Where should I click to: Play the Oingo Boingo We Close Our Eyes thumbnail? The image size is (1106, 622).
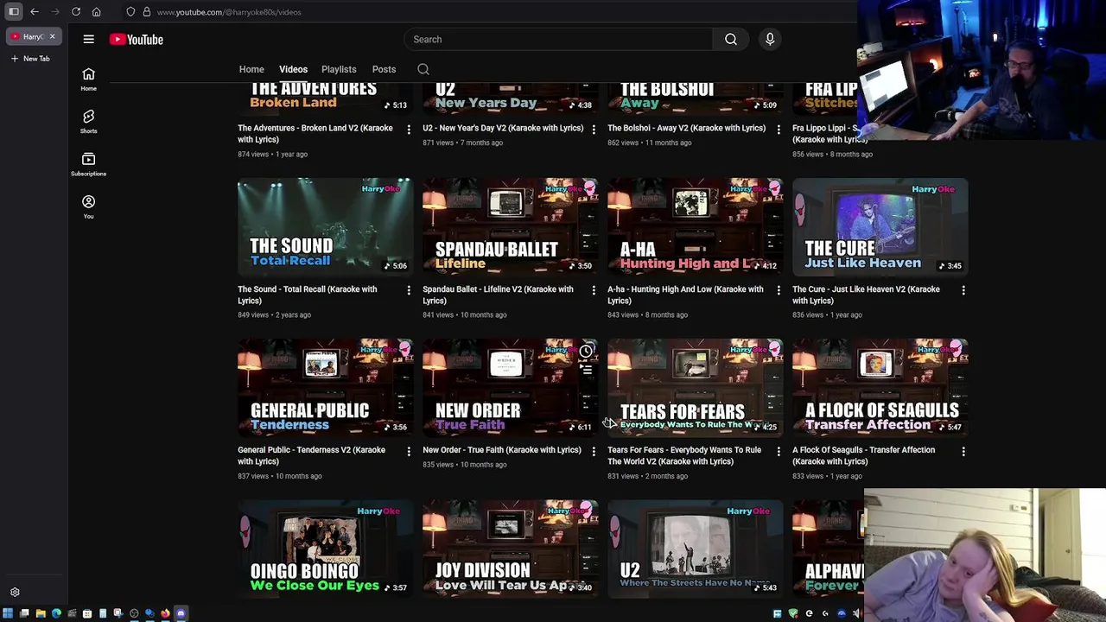pyautogui.click(x=326, y=549)
